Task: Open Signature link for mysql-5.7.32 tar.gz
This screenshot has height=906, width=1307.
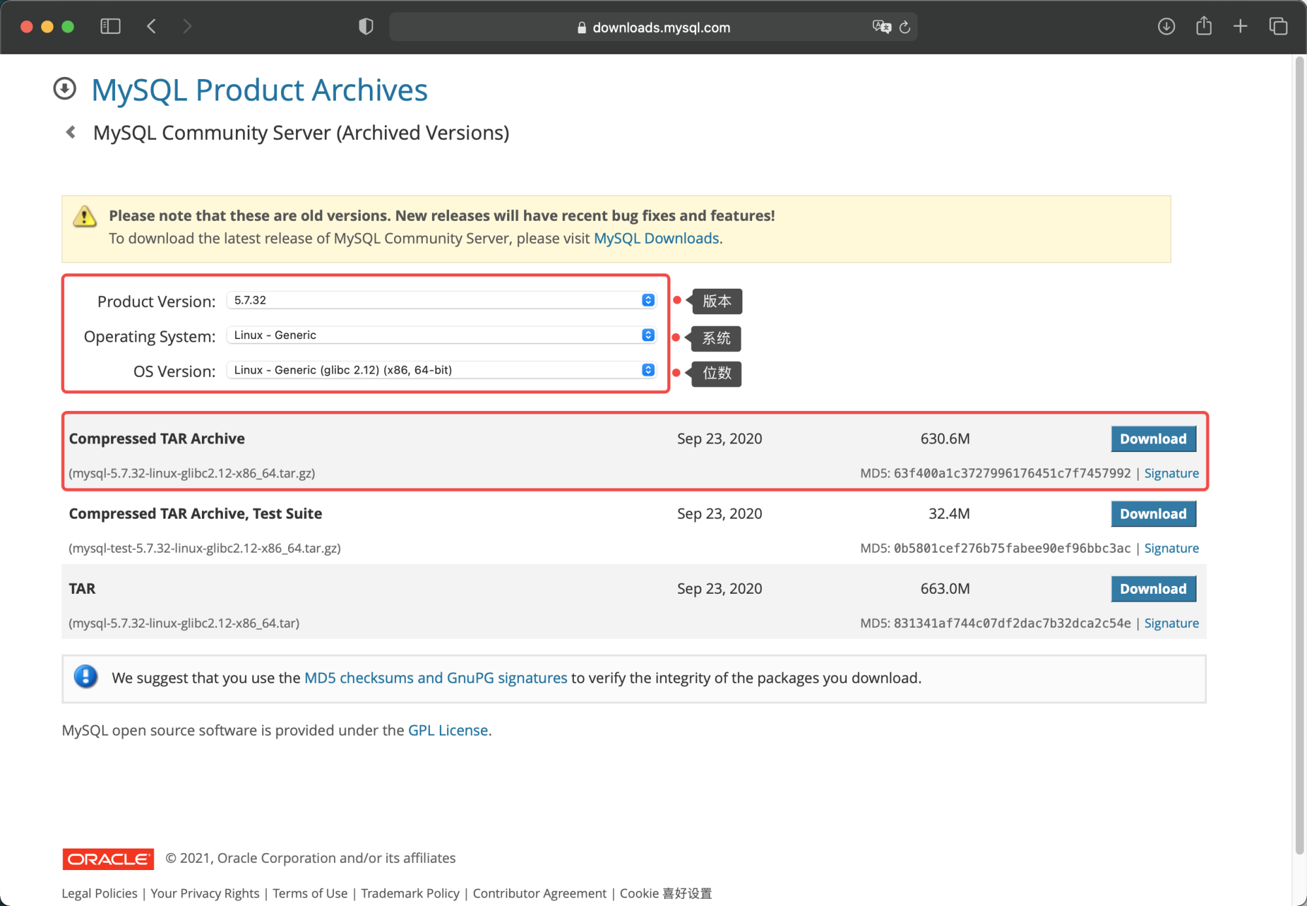Action: coord(1171,474)
